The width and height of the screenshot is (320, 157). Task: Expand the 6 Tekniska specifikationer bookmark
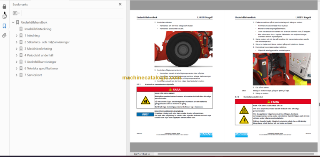click(x=17, y=69)
